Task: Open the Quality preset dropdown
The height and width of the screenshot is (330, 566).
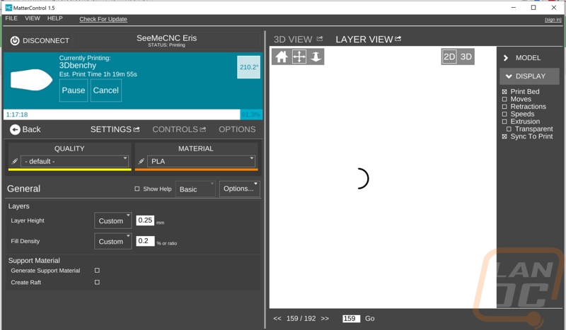Action: pos(75,161)
